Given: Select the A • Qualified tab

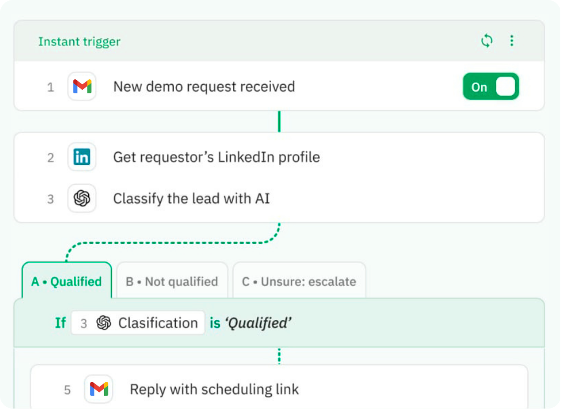Looking at the screenshot, I should [67, 282].
